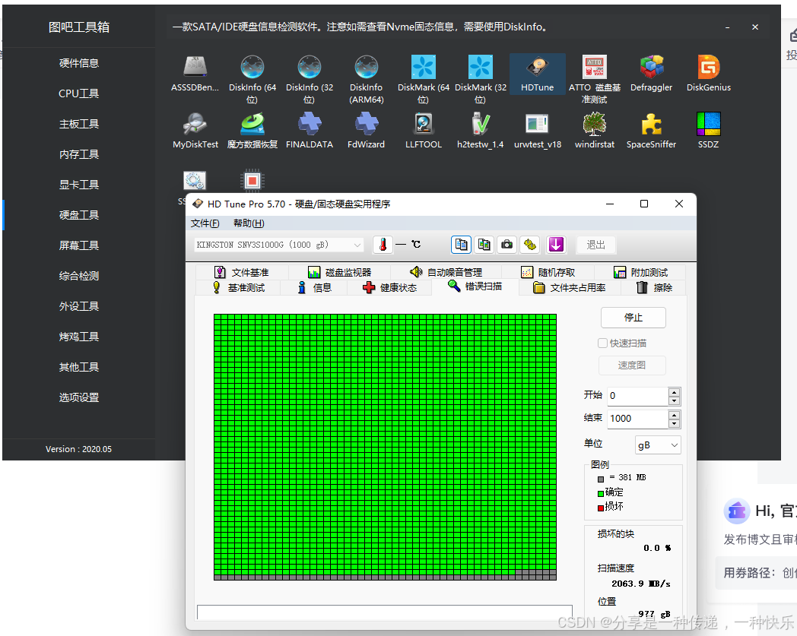Decrease 开始 value with down arrow
This screenshot has width=797, height=636.
coord(674,400)
